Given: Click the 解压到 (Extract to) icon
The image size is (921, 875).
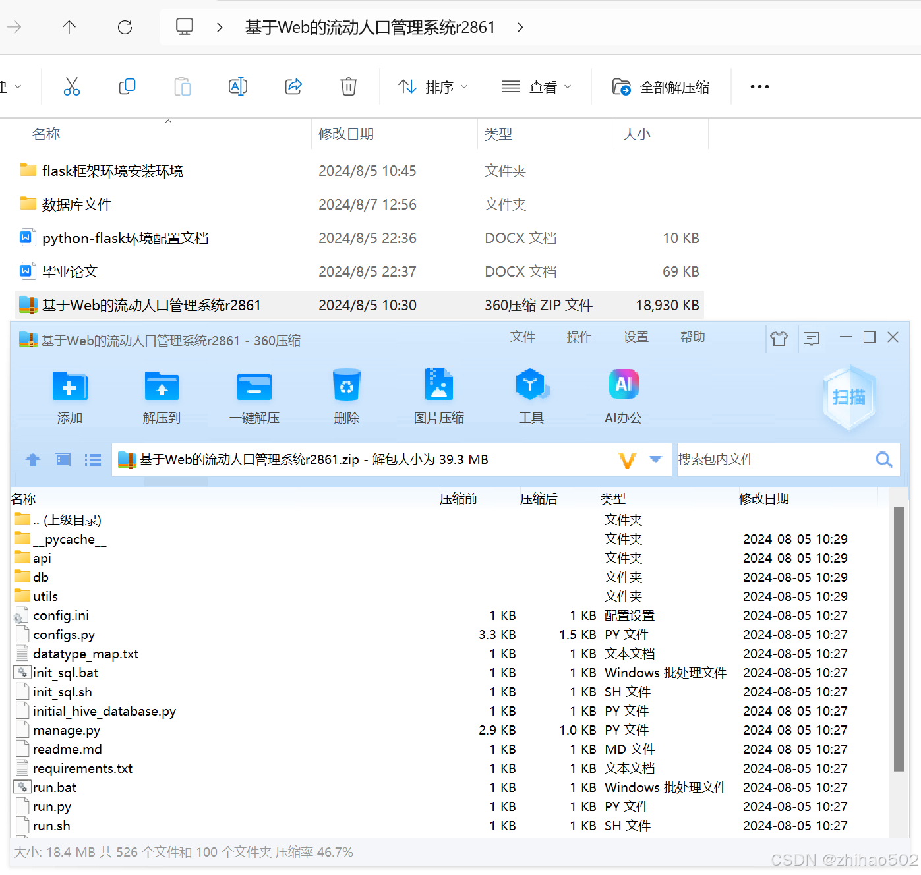Looking at the screenshot, I should coord(162,386).
